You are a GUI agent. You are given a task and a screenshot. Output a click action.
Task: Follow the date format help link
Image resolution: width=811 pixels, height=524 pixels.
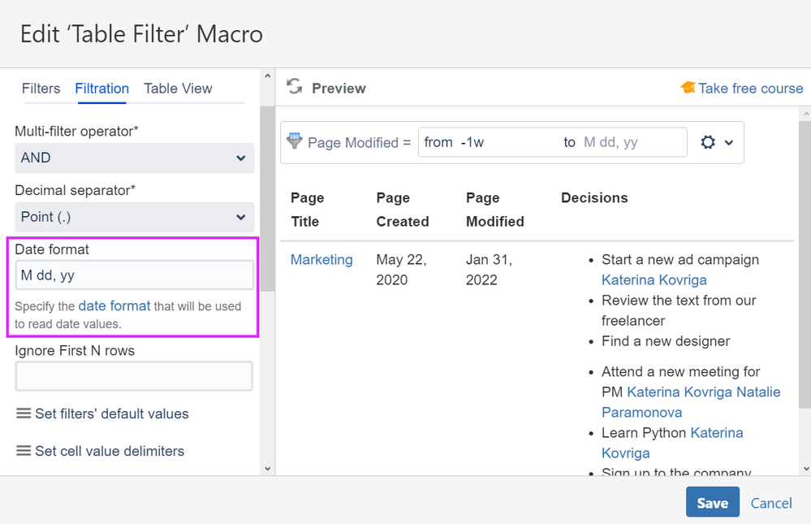(114, 306)
